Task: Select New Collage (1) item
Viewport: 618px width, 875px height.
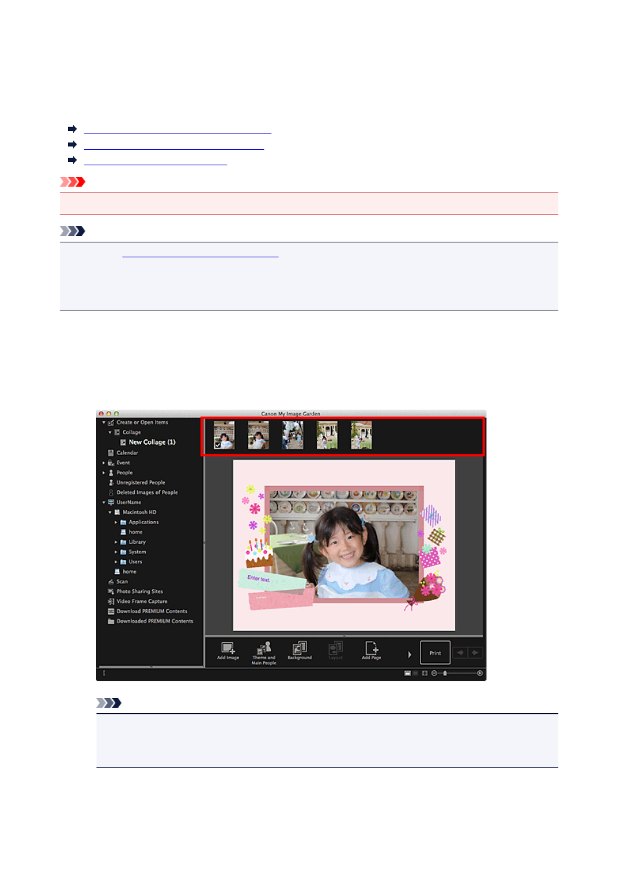Action: [x=152, y=442]
